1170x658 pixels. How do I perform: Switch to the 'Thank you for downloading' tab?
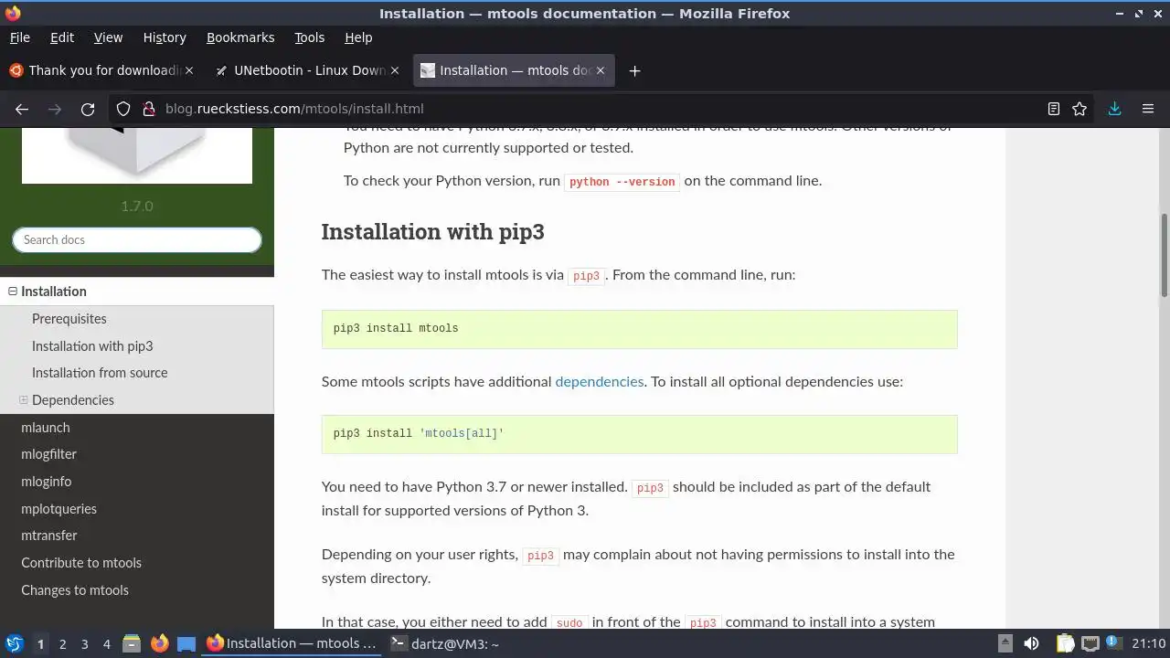pos(102,70)
